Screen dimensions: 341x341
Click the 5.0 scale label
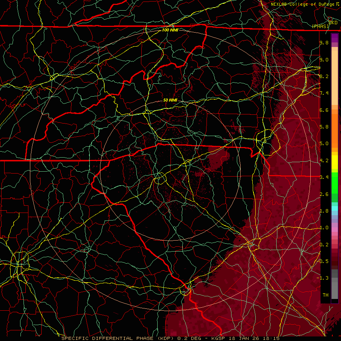pos(324,144)
